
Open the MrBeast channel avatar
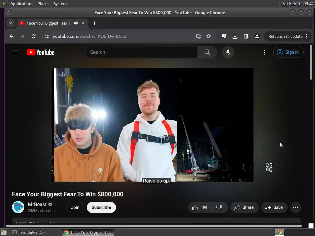click(18, 207)
